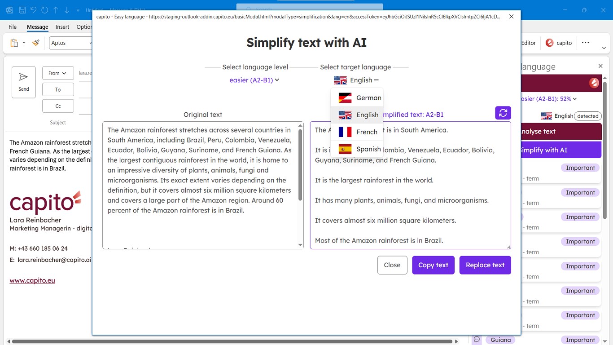This screenshot has width=613, height=345.
Task: Click the comment icon beside Guiana
Action: point(477,340)
